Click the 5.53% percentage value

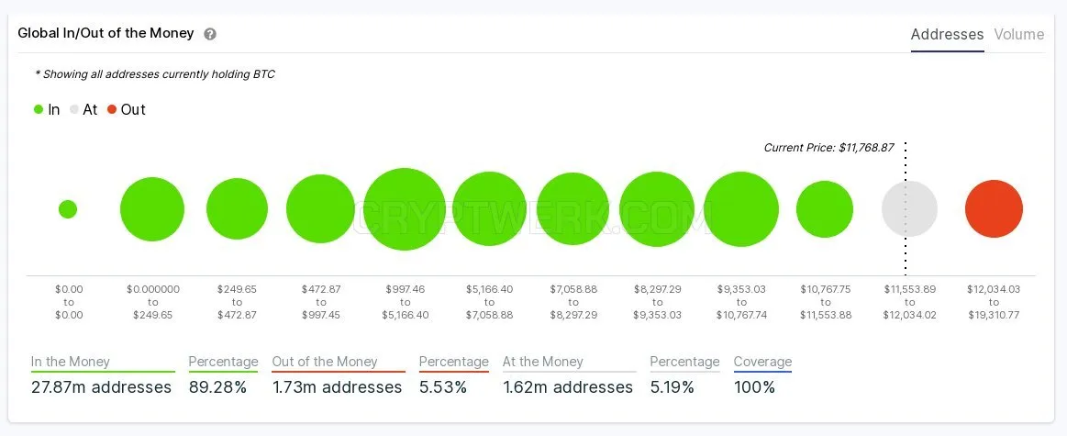tap(443, 387)
